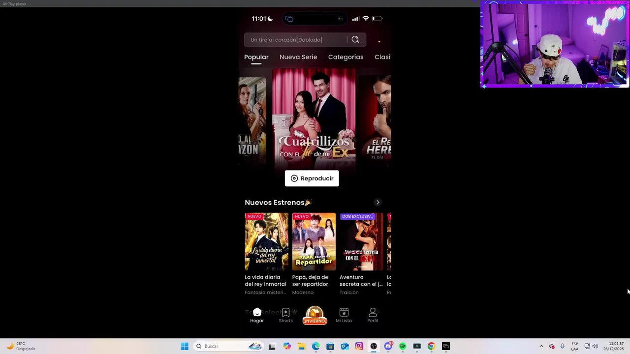Show hidden system tray icons

click(541, 346)
